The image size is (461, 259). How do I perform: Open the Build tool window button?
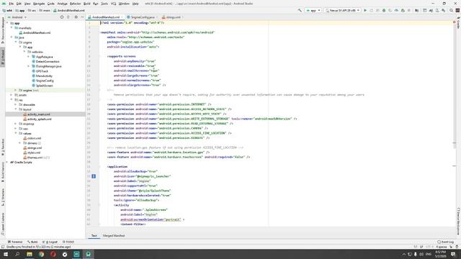pyautogui.click(x=32, y=242)
